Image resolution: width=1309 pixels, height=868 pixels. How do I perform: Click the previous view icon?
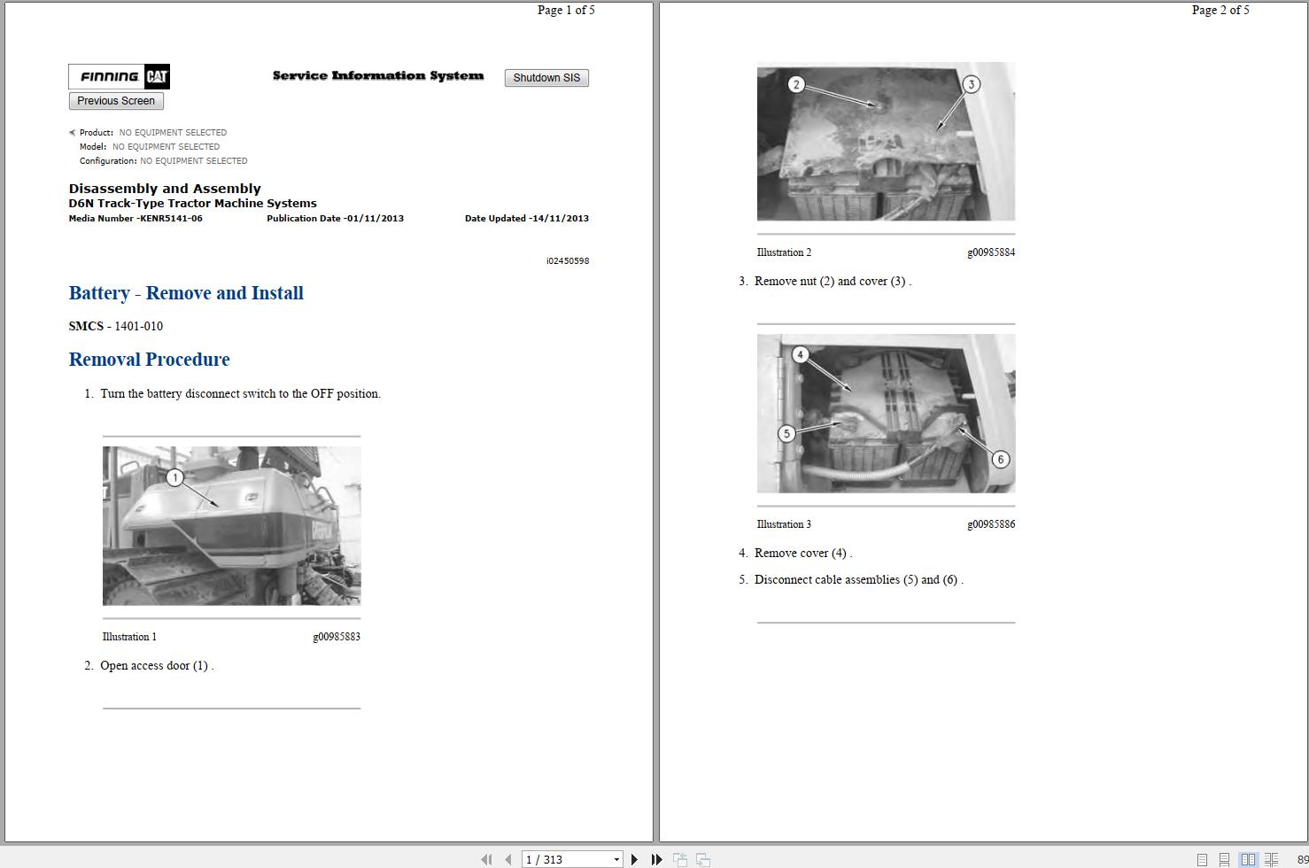680,859
